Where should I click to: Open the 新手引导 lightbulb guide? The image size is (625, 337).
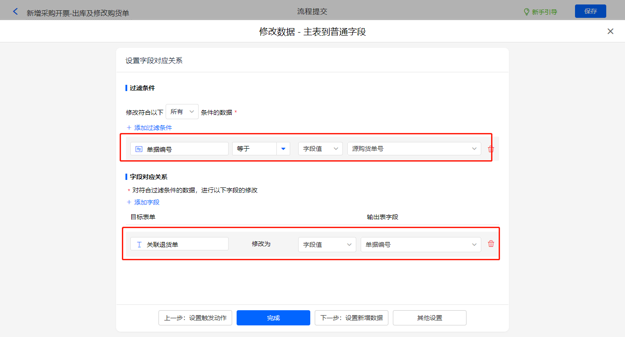tap(527, 12)
